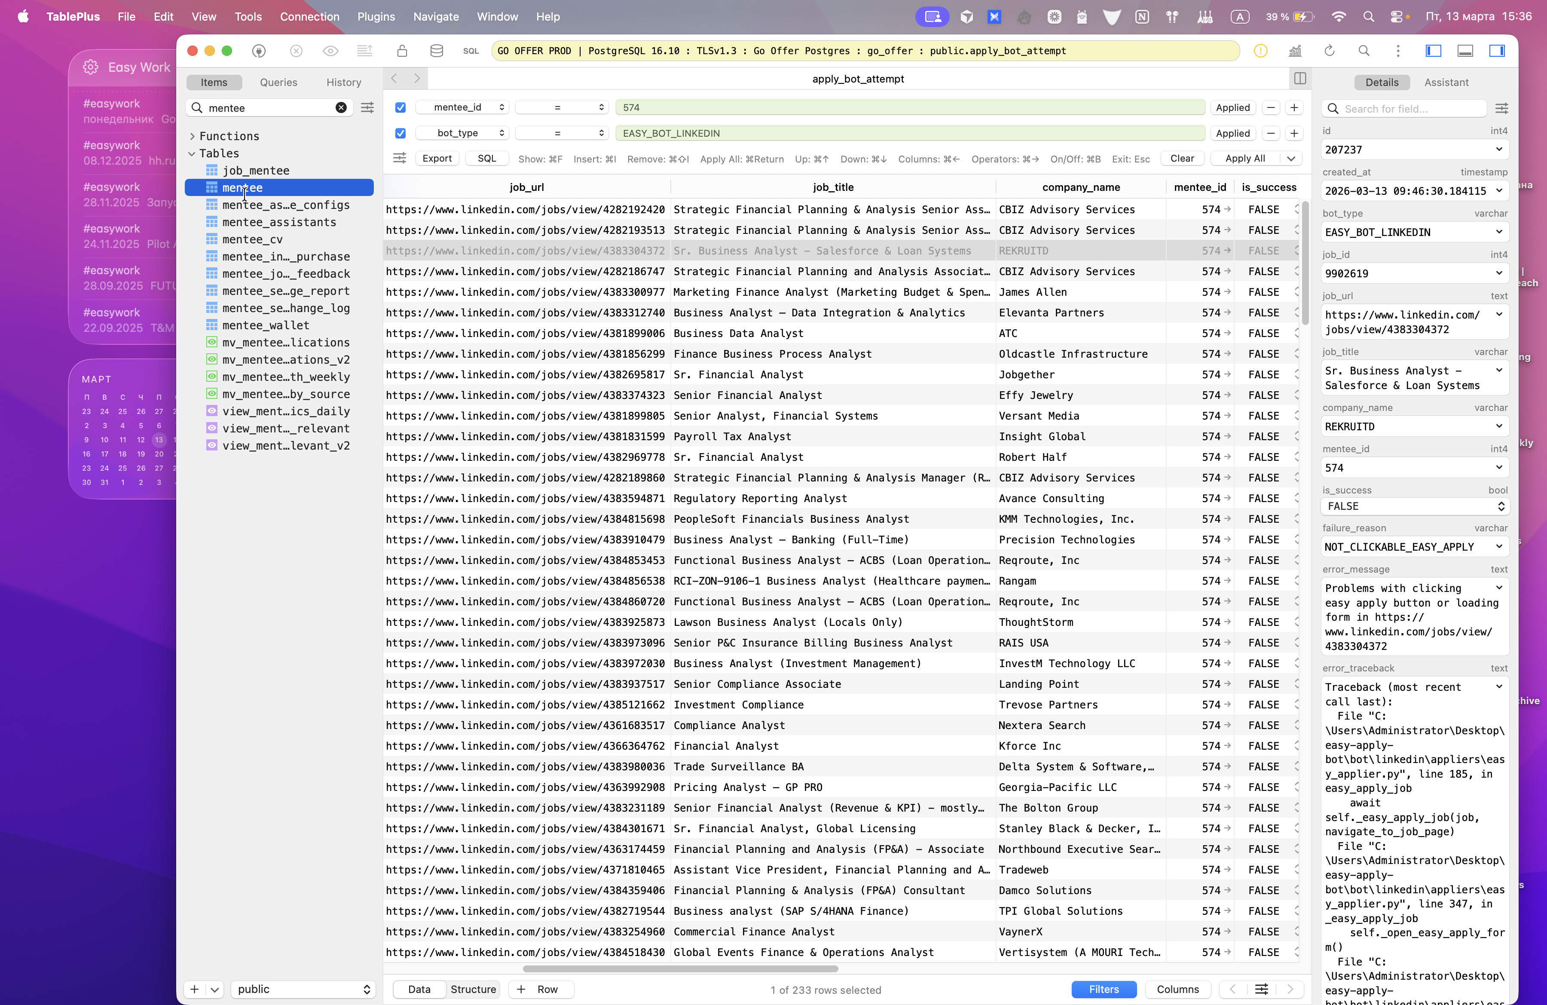This screenshot has width=1547, height=1005.
Task: Click the refresh reload icon in toolbar
Action: (x=1330, y=51)
